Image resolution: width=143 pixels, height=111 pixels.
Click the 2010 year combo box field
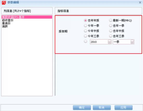tap(101, 42)
